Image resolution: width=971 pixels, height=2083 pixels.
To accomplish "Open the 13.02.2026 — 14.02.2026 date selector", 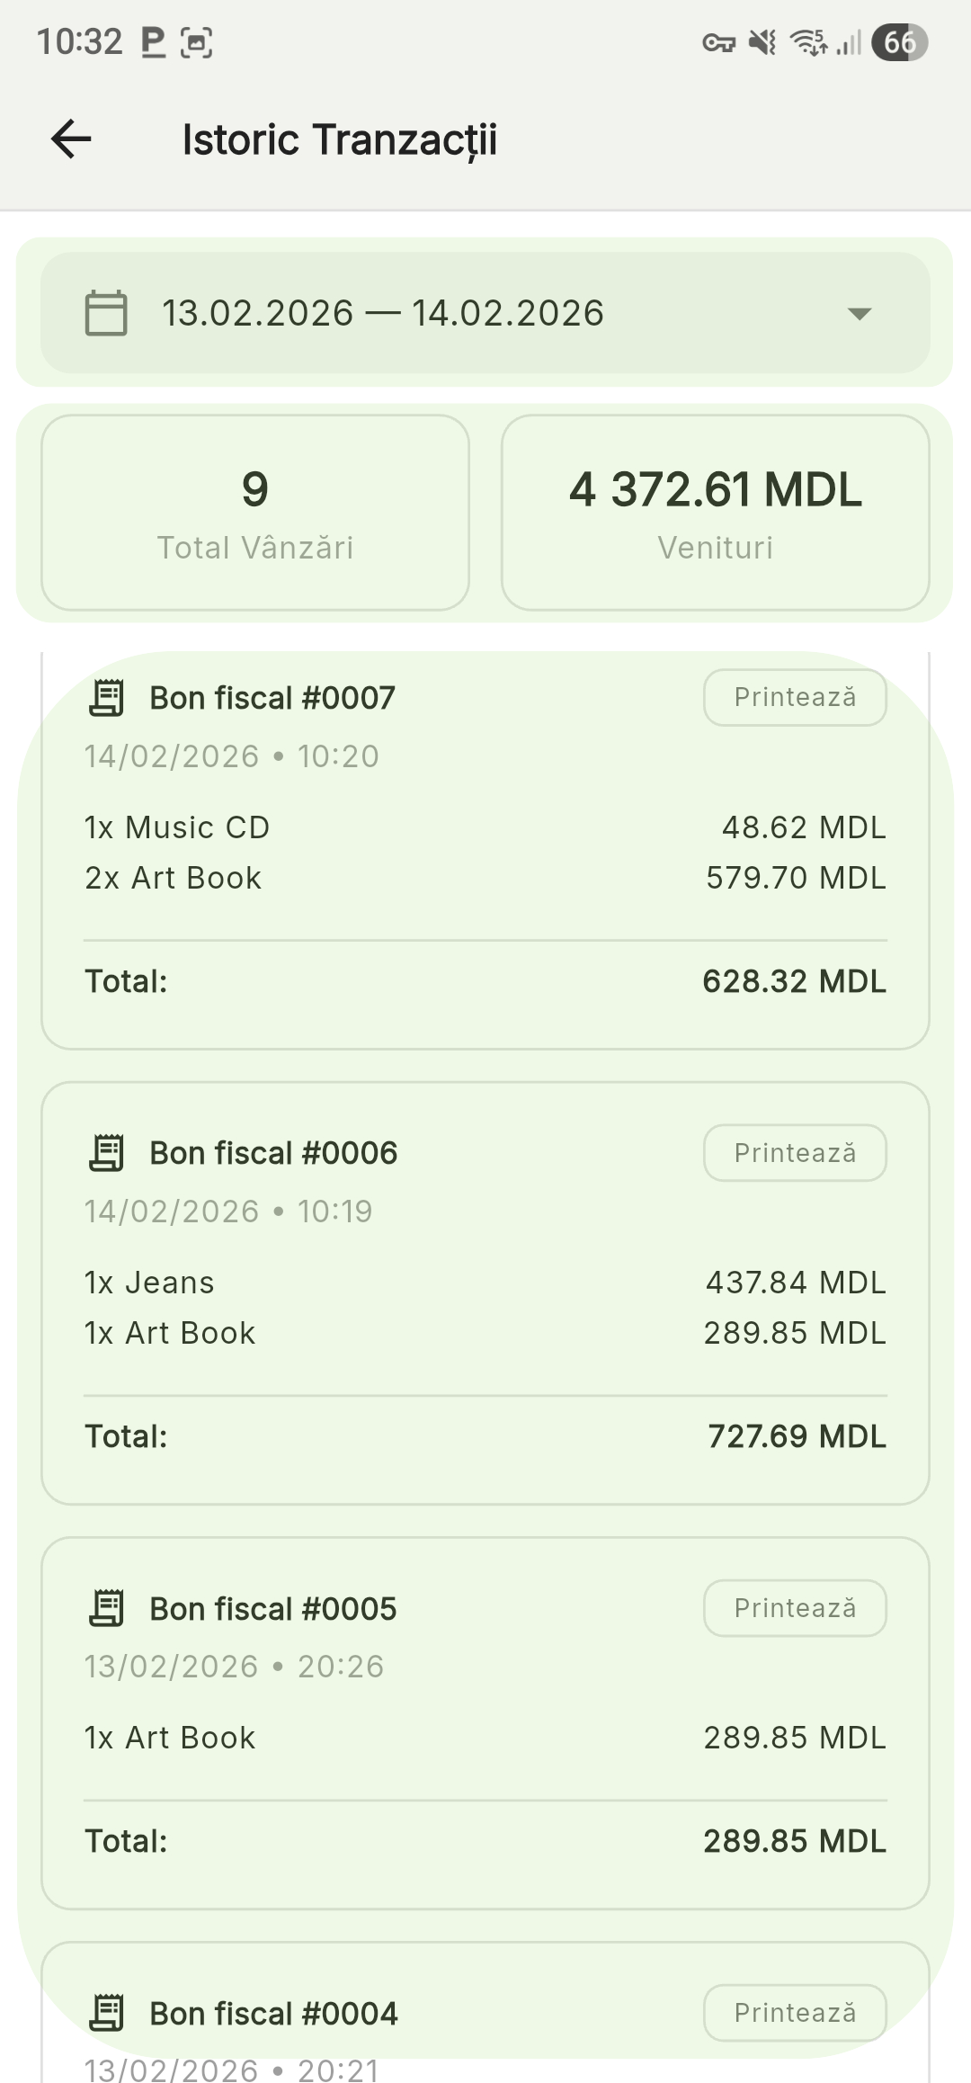I will 383,313.
